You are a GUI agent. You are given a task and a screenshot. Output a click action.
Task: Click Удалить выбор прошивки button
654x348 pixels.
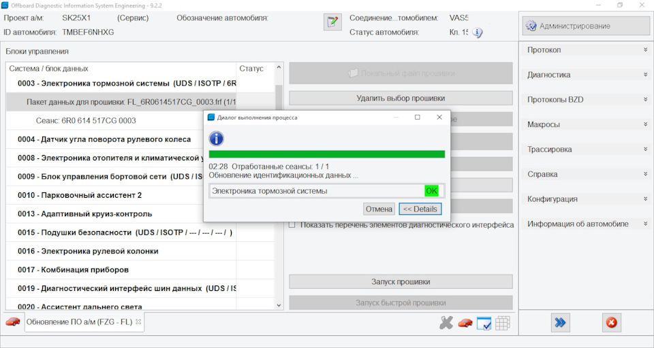tap(401, 99)
